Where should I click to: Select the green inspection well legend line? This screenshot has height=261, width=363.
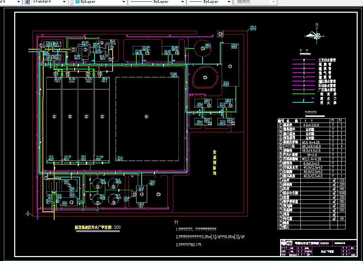click(x=304, y=94)
